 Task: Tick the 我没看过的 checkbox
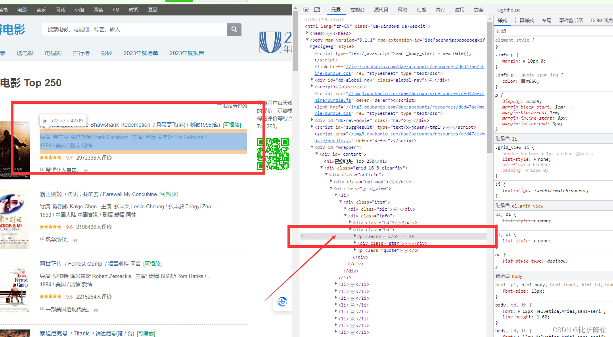[x=219, y=107]
